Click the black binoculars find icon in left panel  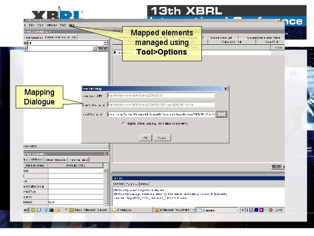[100, 48]
